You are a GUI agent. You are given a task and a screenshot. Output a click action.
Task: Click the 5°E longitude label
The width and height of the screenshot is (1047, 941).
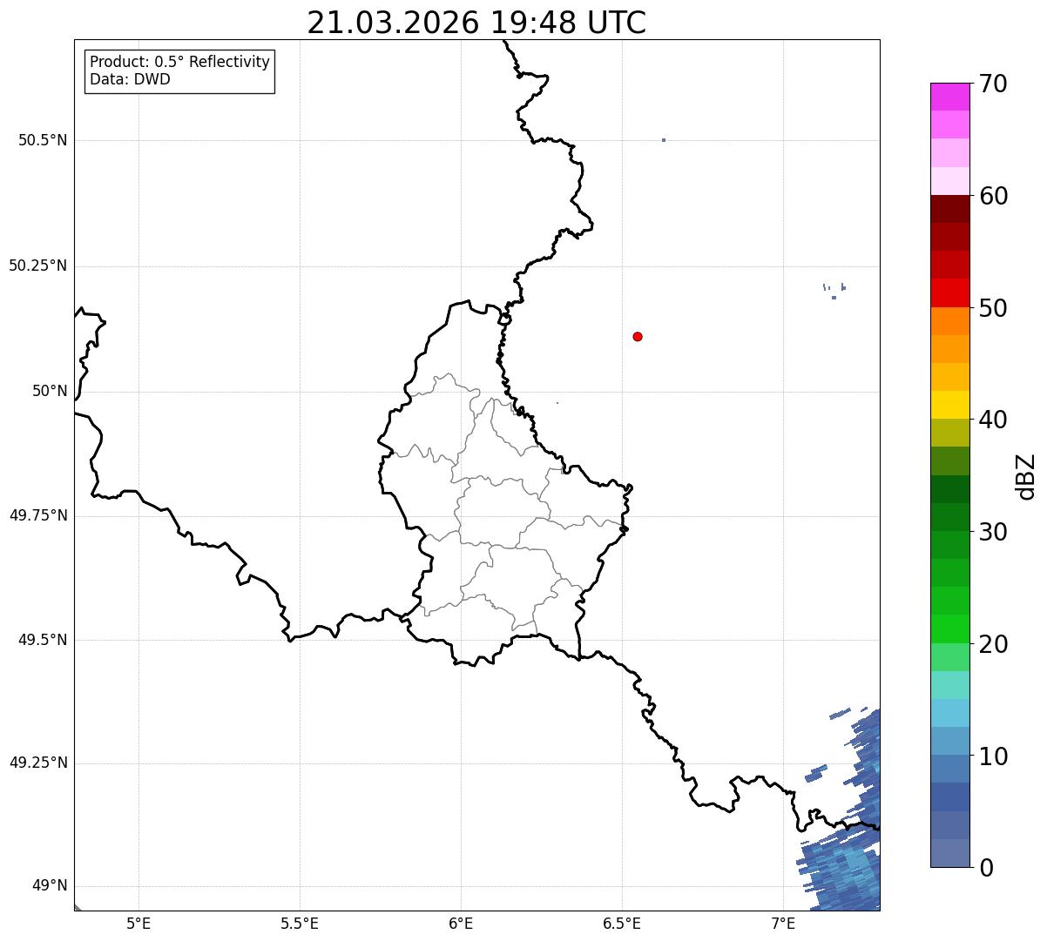138,923
